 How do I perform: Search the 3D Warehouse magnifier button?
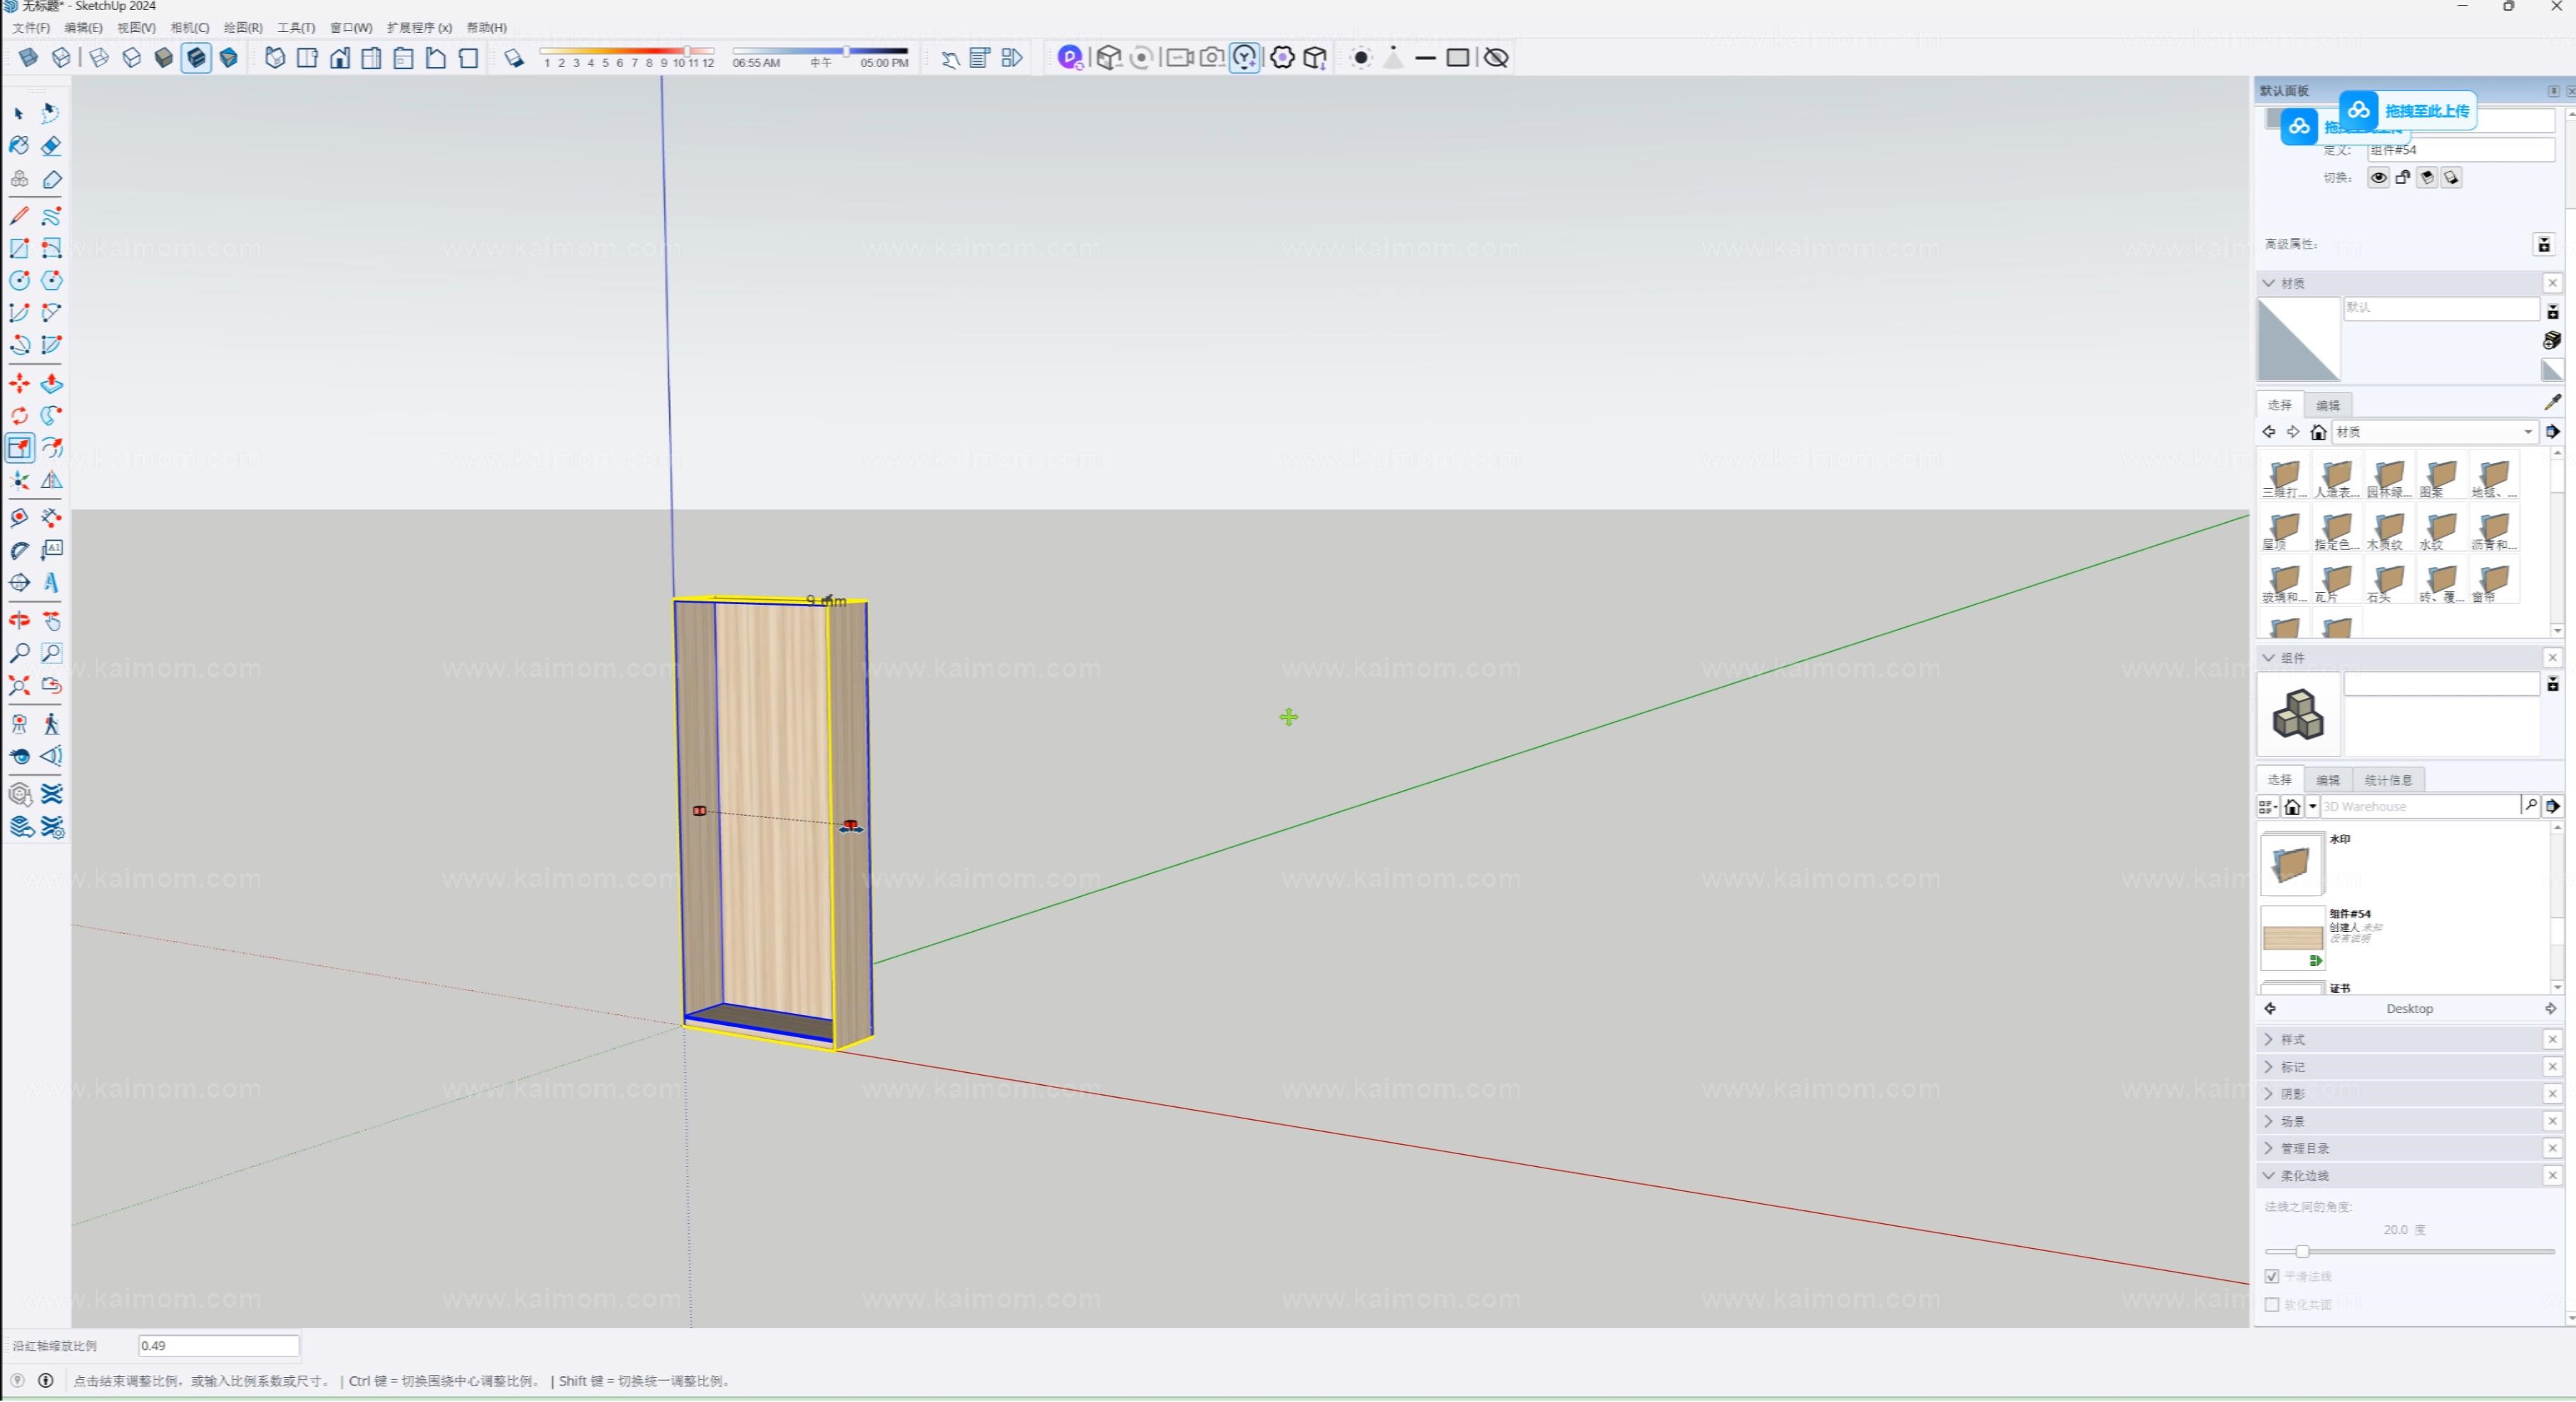tap(2530, 806)
